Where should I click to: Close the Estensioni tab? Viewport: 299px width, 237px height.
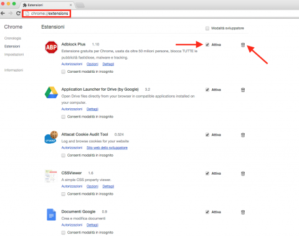(70, 5)
